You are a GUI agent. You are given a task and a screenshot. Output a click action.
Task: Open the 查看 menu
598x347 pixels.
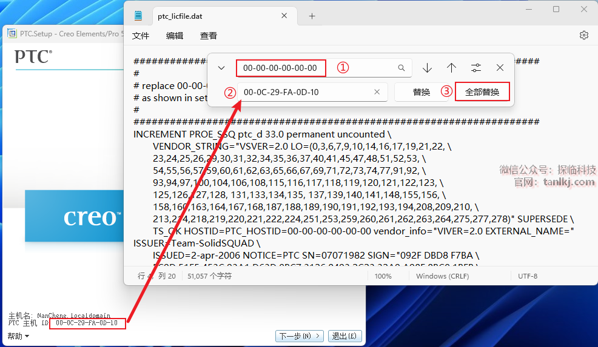point(209,36)
